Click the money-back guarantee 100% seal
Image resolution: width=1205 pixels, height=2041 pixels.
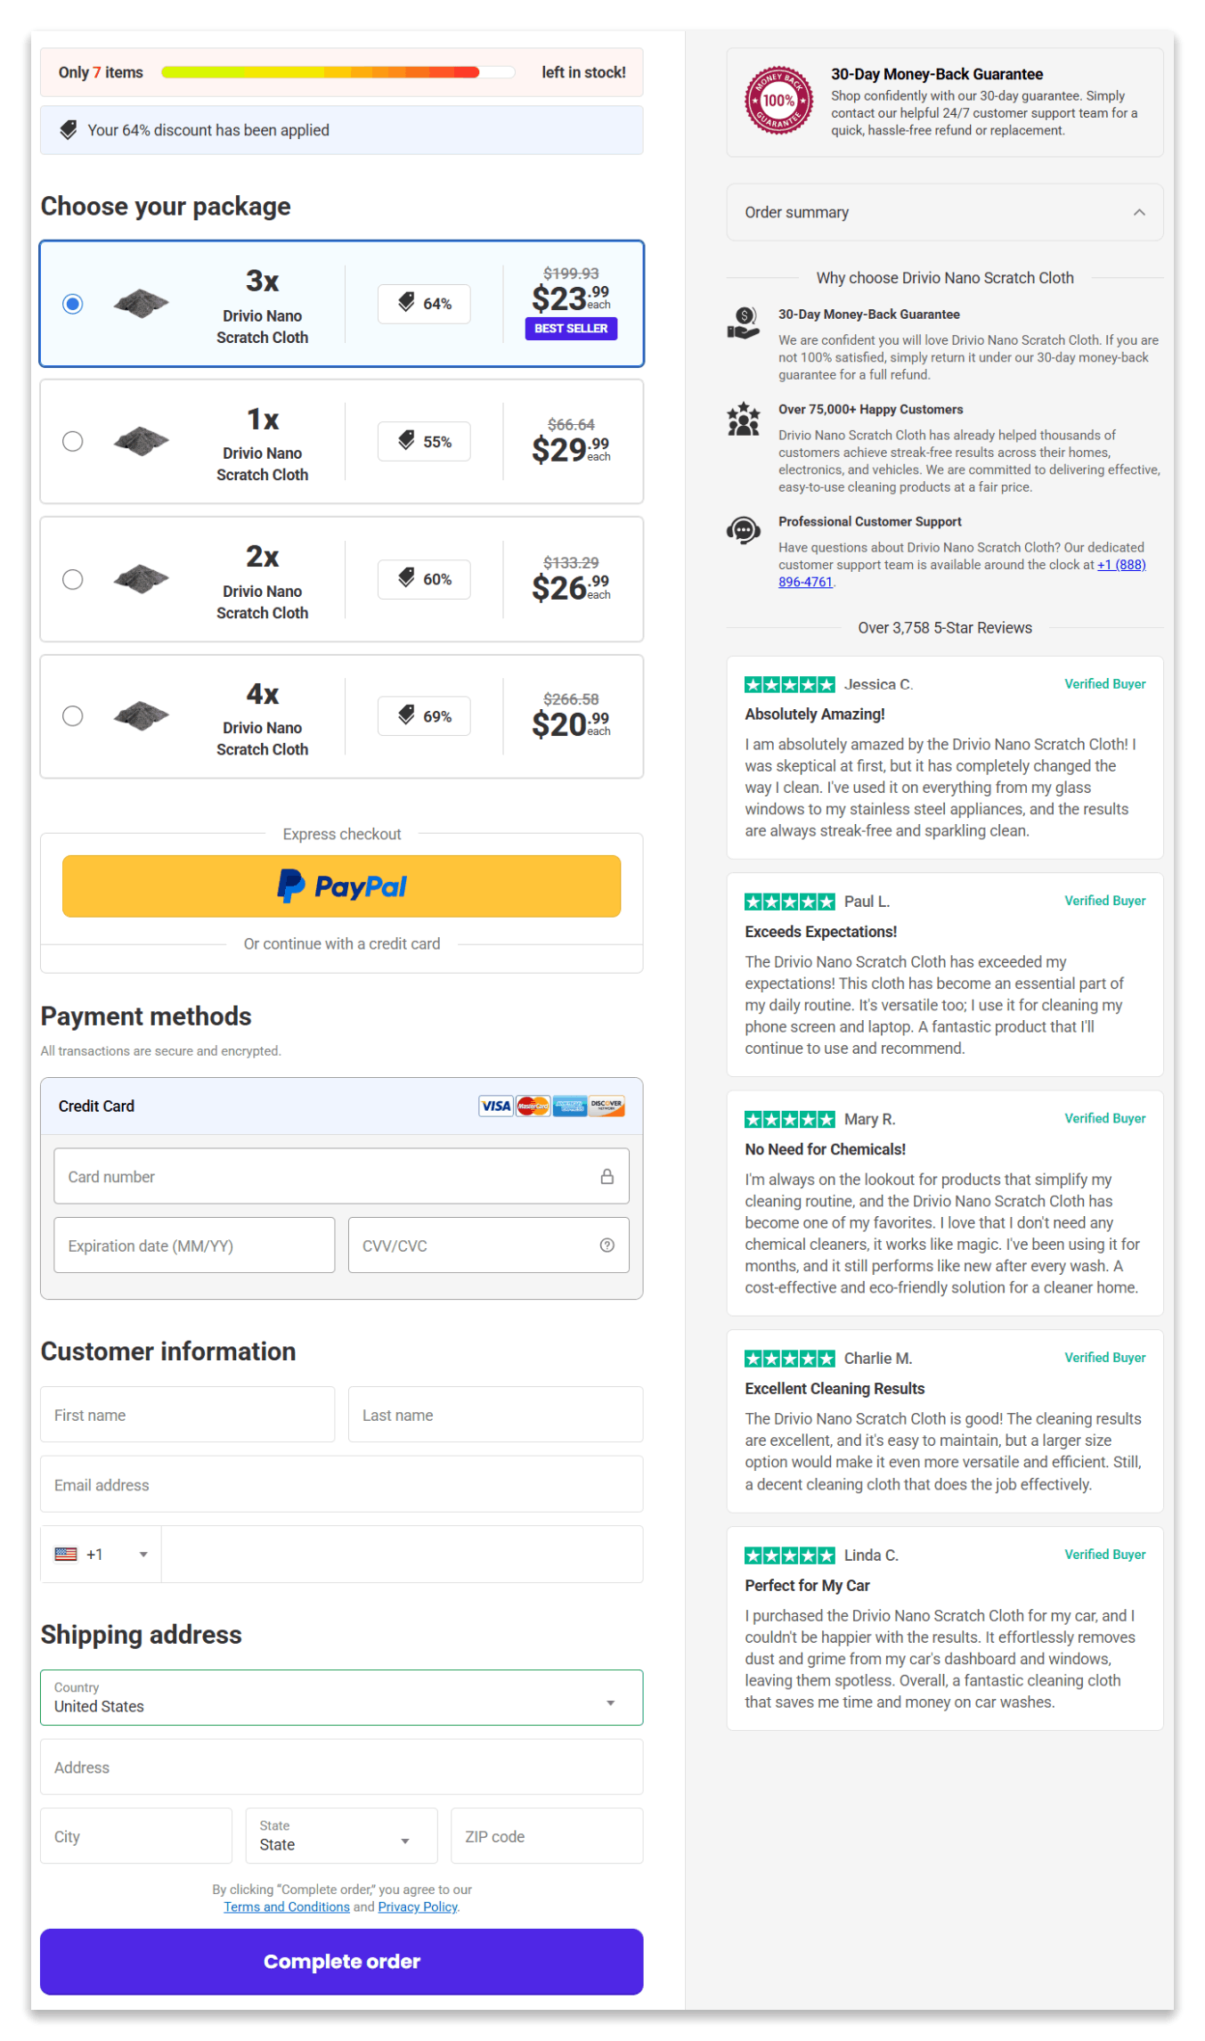pos(778,101)
